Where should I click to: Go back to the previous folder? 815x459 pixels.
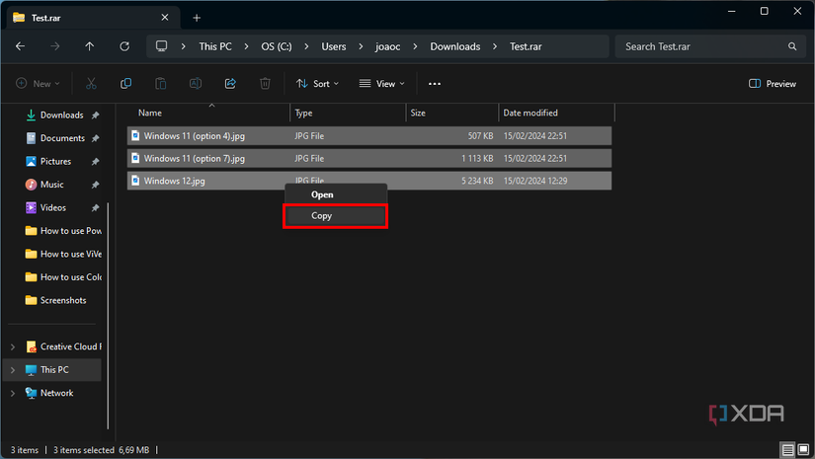click(x=21, y=46)
